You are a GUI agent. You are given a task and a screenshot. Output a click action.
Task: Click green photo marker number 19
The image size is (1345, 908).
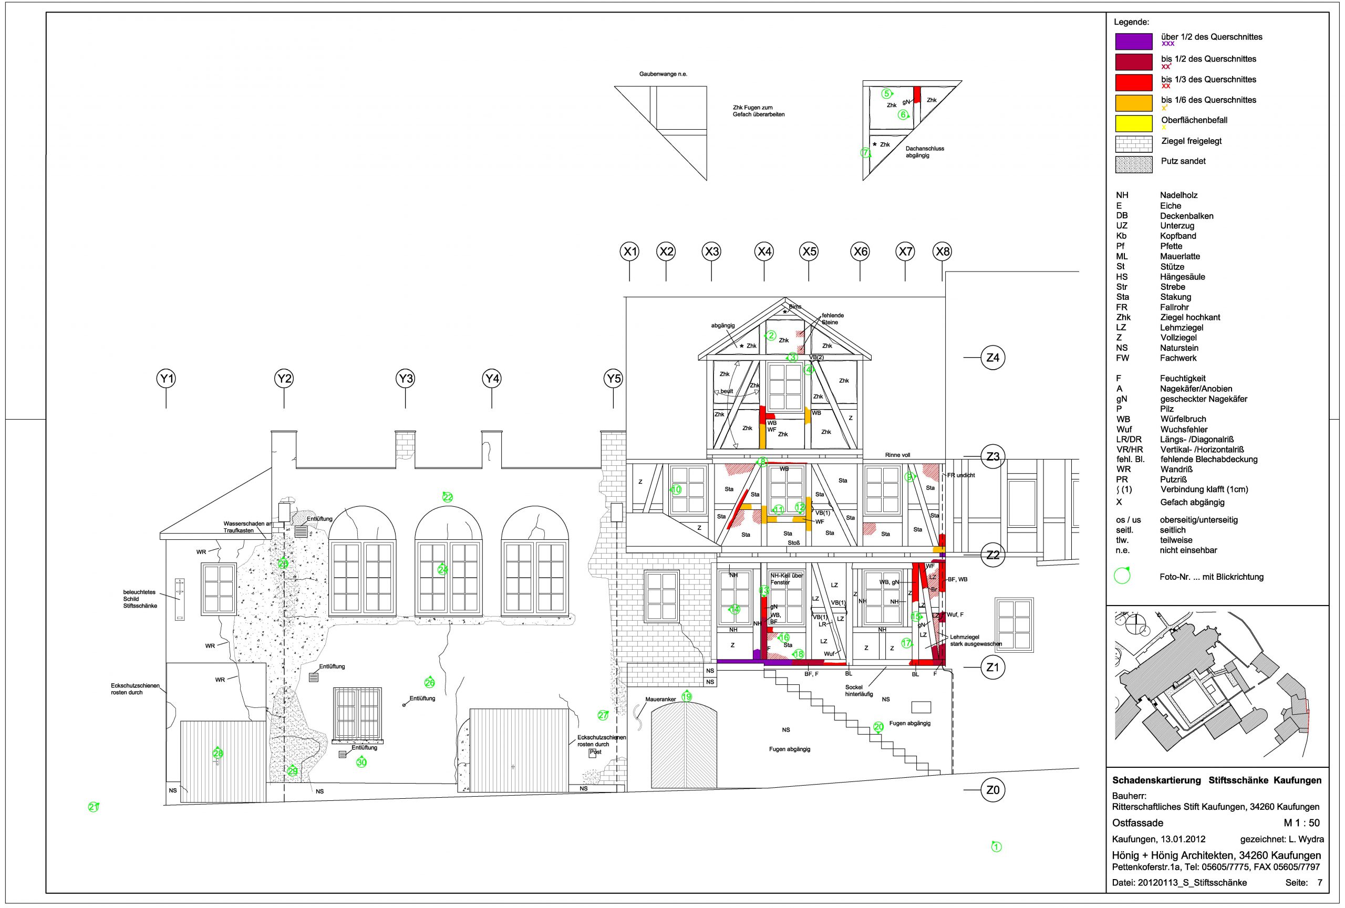tap(686, 696)
